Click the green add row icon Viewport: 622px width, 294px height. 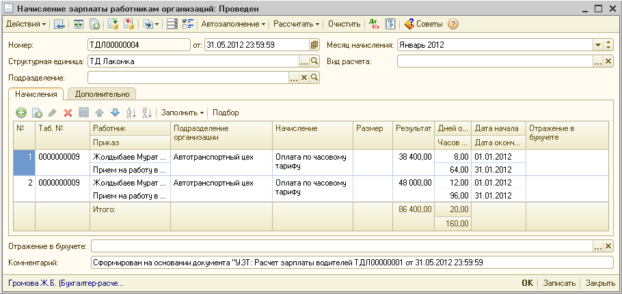(x=21, y=113)
